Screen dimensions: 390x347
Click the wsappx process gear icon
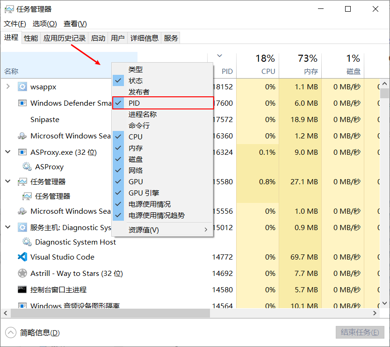click(x=22, y=87)
